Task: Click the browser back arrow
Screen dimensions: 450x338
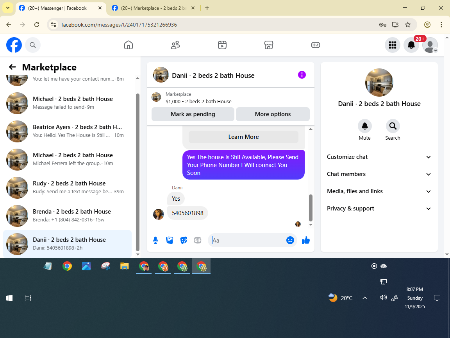Action: [x=9, y=25]
